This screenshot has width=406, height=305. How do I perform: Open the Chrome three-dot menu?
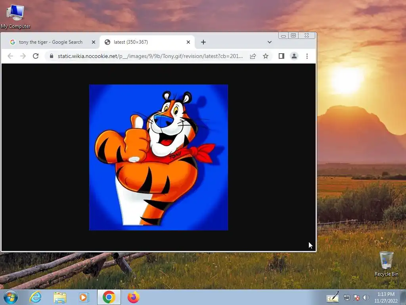pos(307,56)
